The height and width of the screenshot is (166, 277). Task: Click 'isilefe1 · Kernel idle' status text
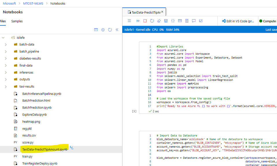pos(137,30)
